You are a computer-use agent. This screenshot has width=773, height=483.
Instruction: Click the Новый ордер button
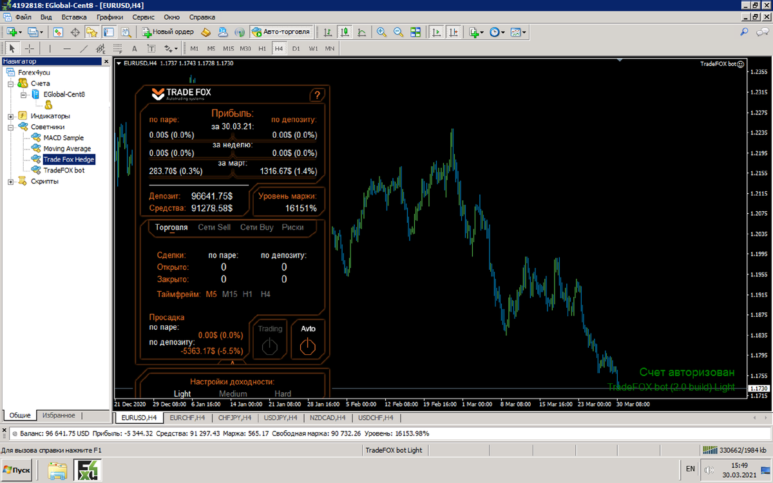pyautogui.click(x=167, y=32)
